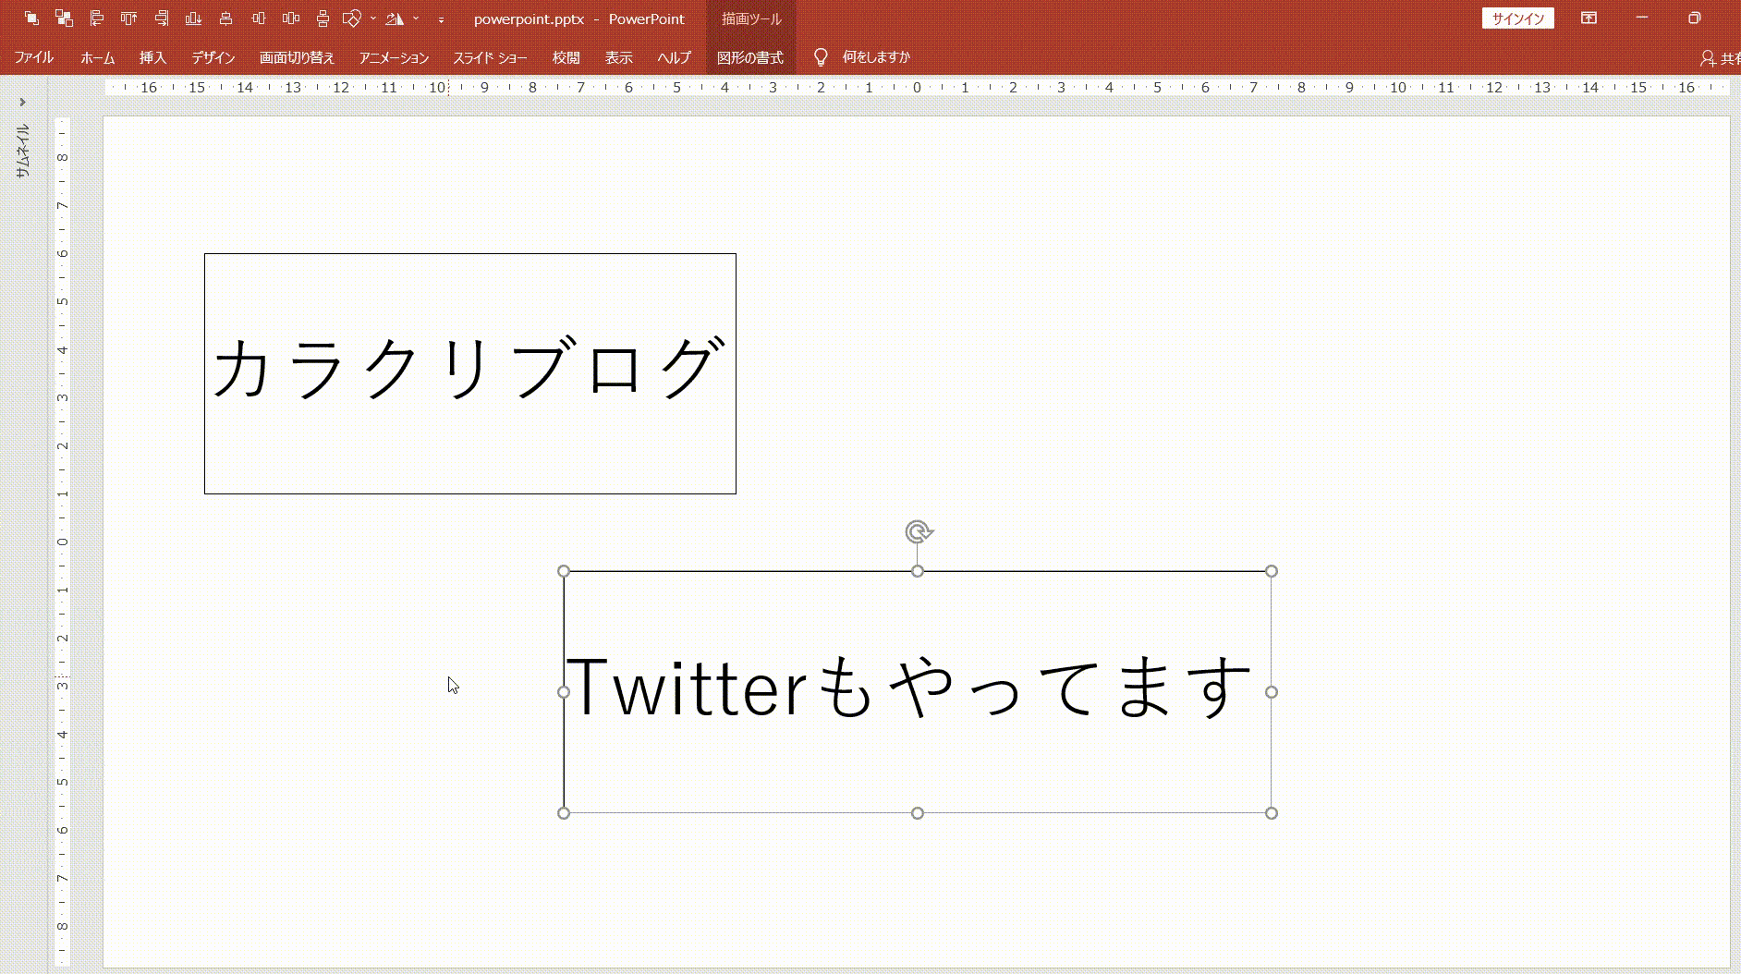Open the ファイル tab
1741x974 pixels.
click(x=33, y=57)
